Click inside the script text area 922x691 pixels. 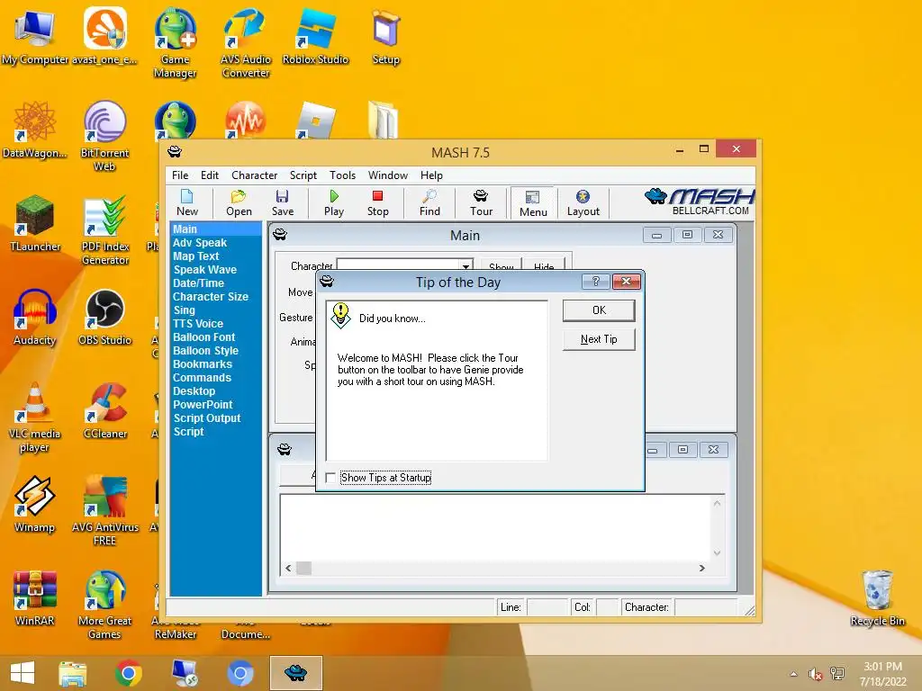click(495, 527)
